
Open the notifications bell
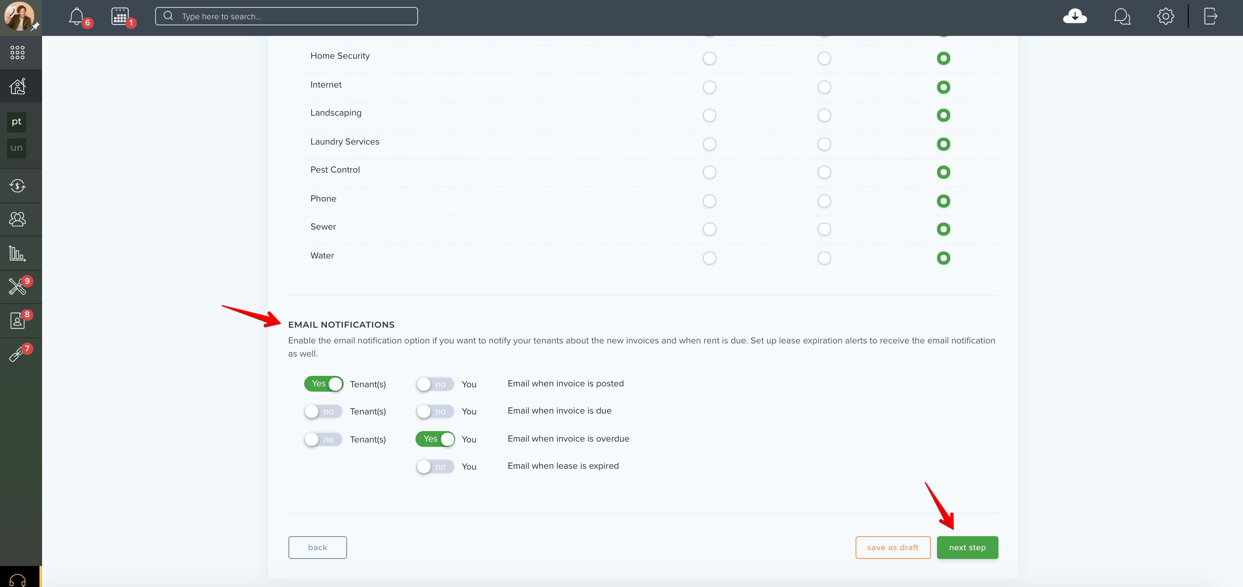[x=76, y=16]
